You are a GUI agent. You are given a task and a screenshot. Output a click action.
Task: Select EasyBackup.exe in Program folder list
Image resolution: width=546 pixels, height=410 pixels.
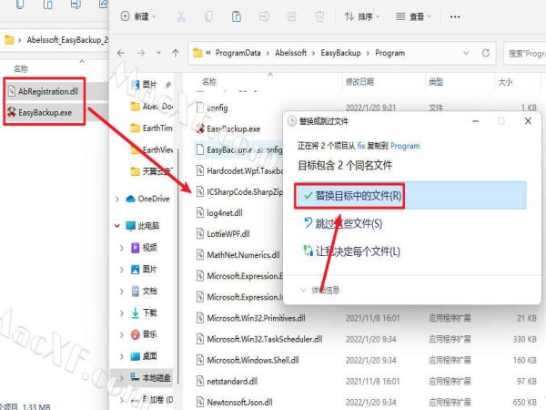tap(228, 128)
